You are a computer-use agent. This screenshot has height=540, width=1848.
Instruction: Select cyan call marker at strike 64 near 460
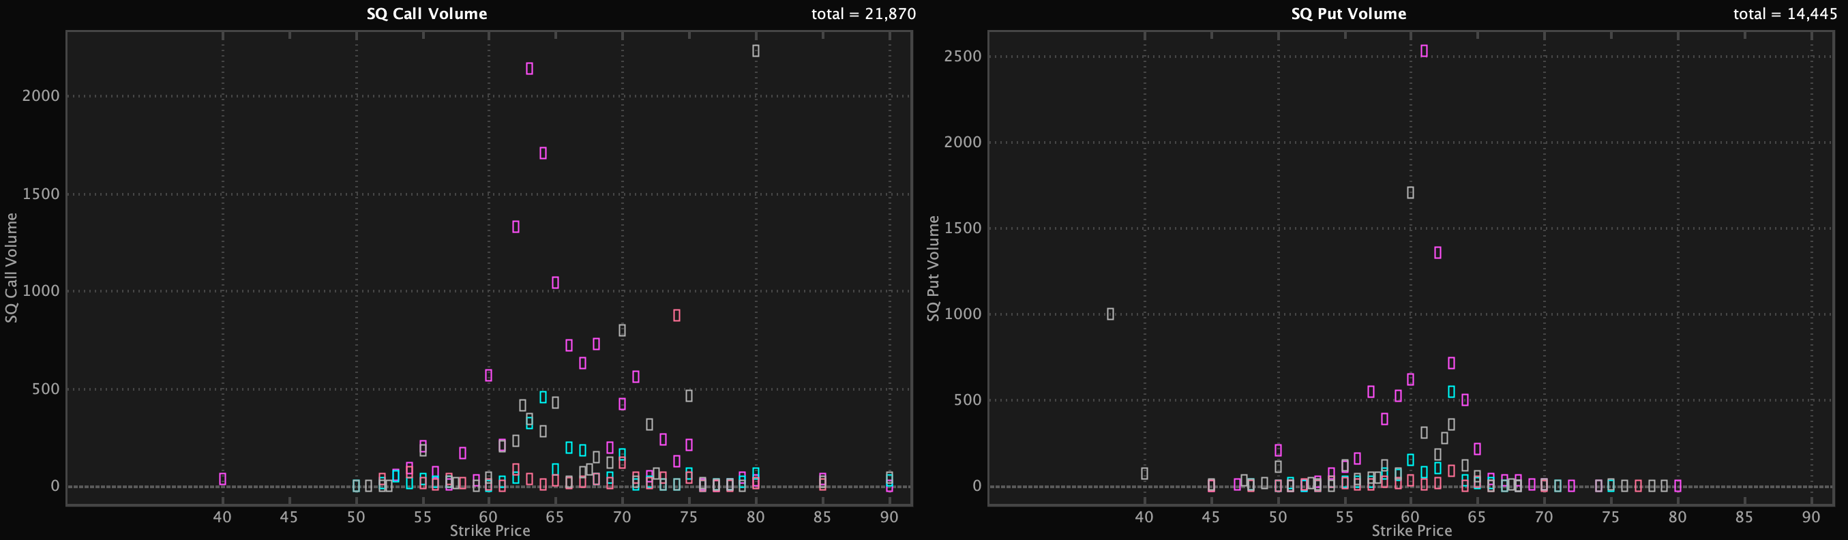click(543, 397)
